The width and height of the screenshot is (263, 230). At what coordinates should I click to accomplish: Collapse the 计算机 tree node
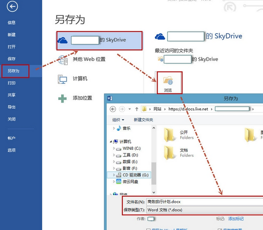tap(111, 142)
